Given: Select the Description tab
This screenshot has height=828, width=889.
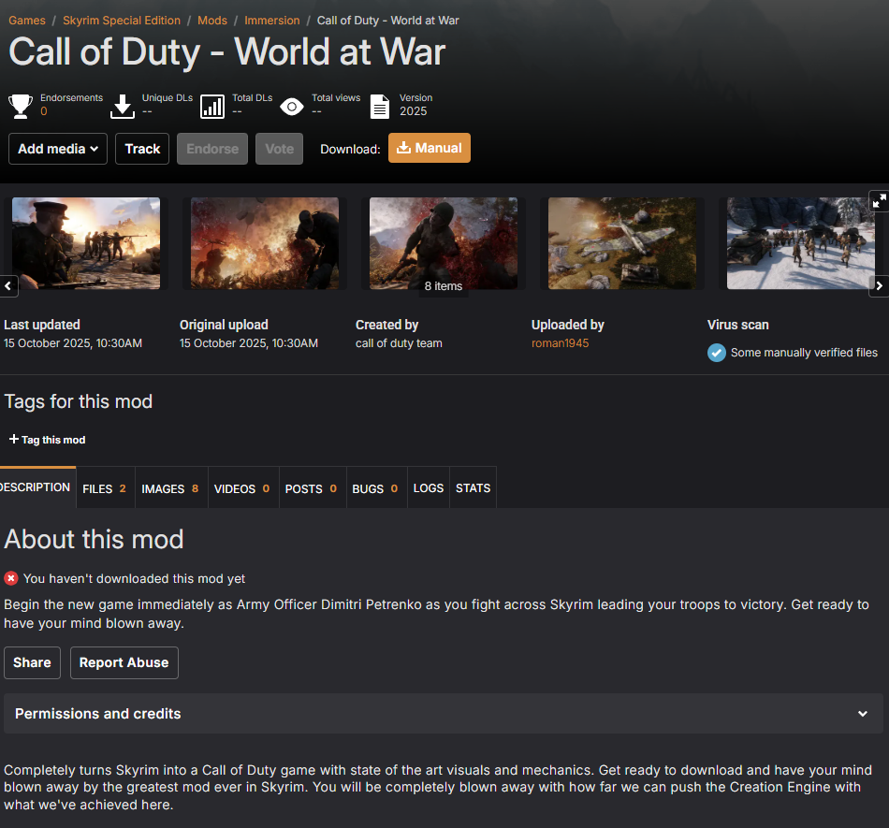Looking at the screenshot, I should click(x=37, y=487).
